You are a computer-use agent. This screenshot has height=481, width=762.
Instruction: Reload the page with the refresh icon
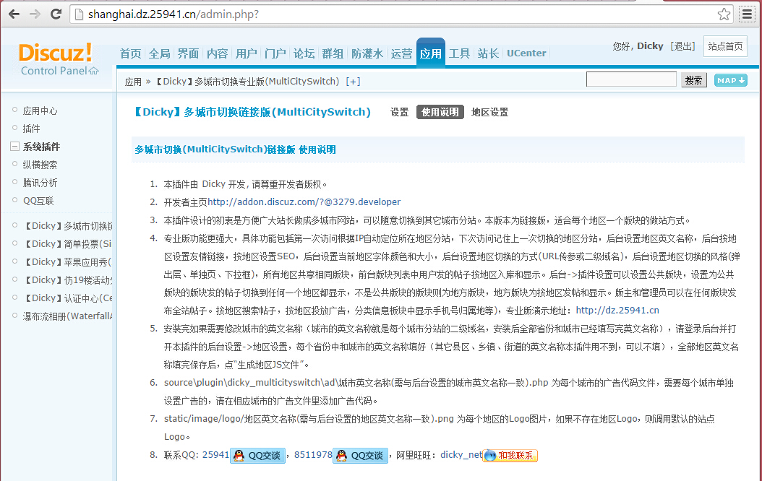pyautogui.click(x=56, y=14)
